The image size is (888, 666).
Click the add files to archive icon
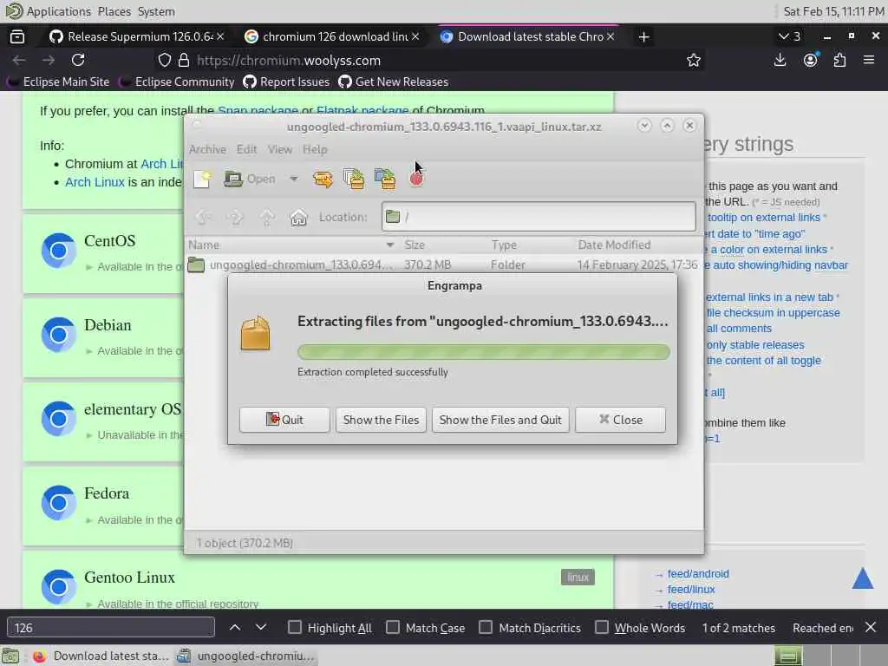354,179
